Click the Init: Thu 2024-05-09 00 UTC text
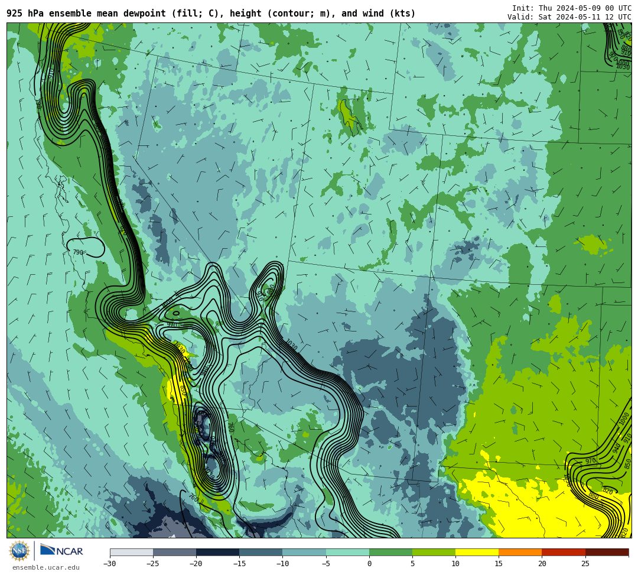 [571, 8]
